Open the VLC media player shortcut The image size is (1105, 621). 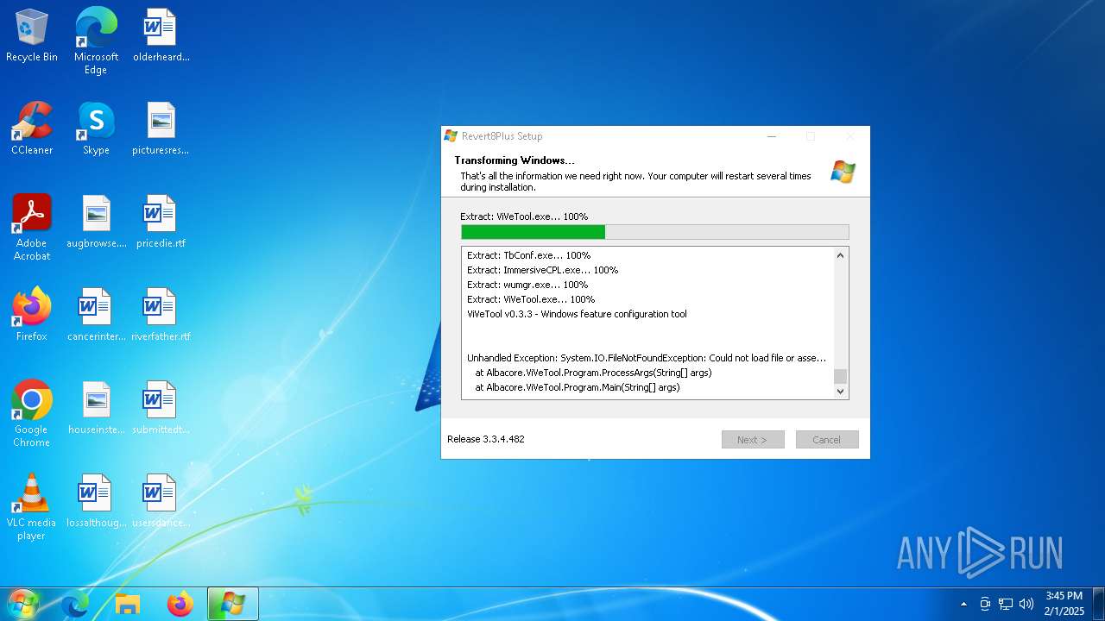pos(32,507)
